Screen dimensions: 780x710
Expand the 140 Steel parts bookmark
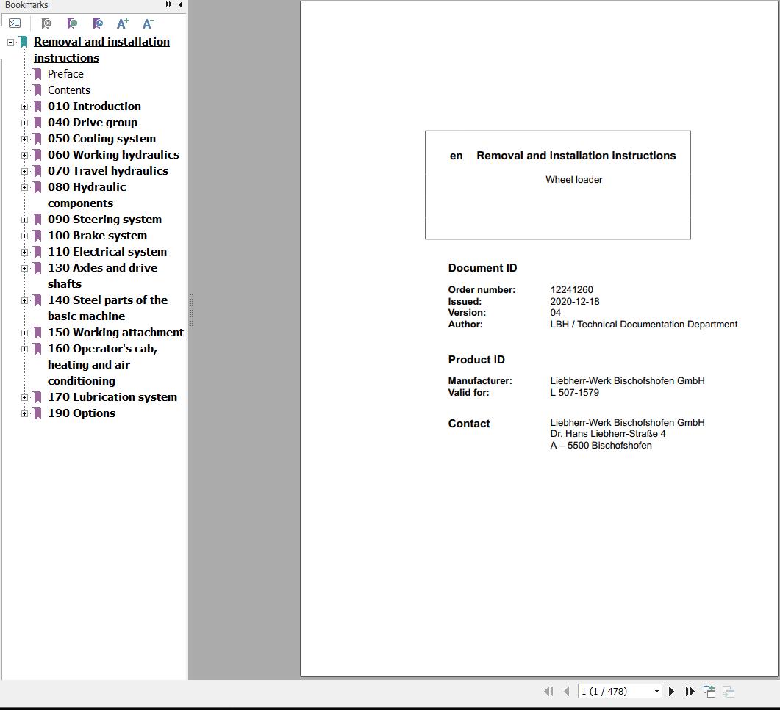24,300
